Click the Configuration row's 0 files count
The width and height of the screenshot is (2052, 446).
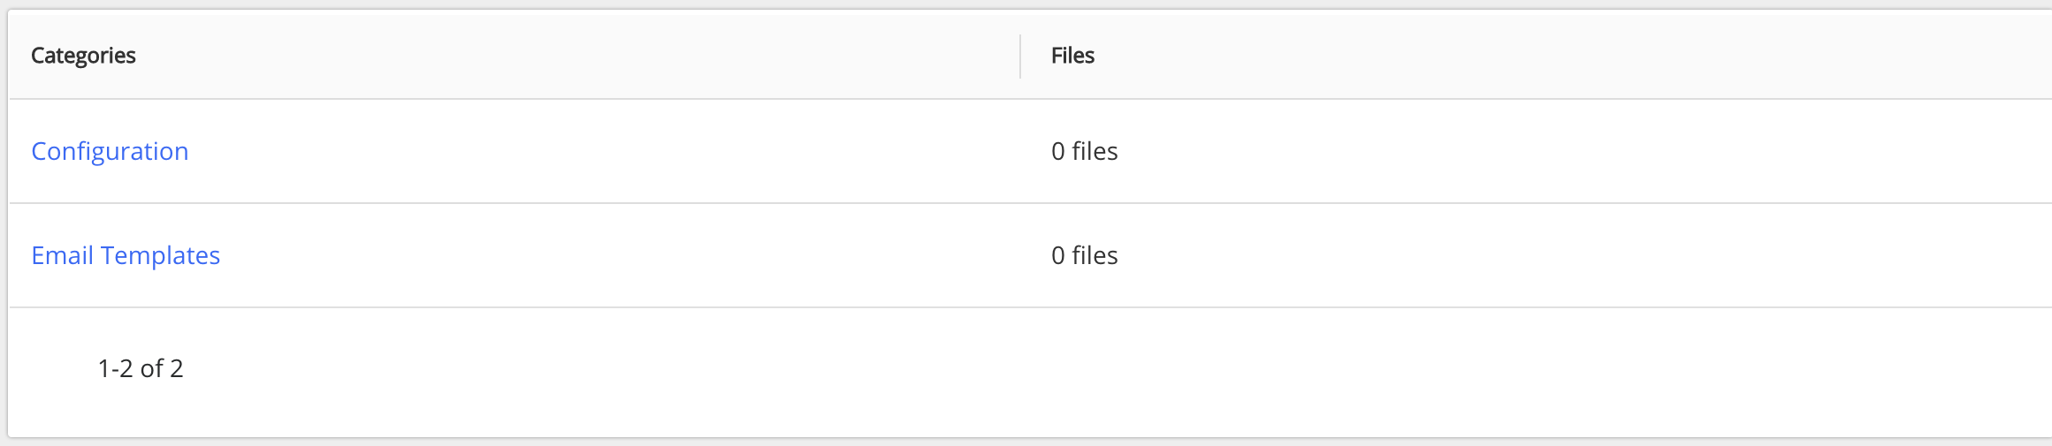tap(1084, 151)
